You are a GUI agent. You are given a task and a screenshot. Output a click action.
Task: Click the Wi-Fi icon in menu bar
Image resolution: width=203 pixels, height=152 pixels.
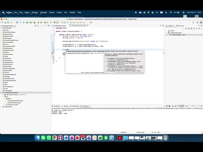(171, 12)
